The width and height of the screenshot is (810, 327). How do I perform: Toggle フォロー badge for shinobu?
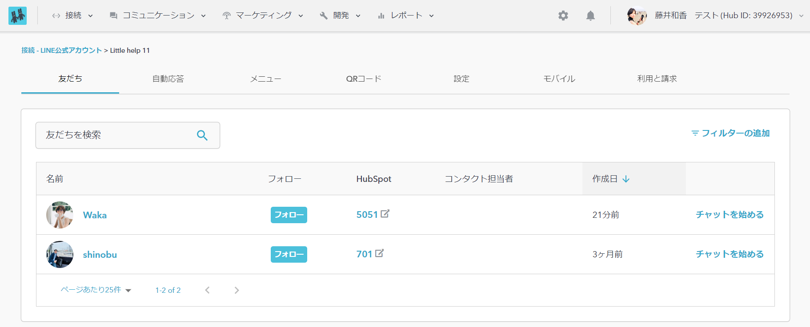point(289,254)
